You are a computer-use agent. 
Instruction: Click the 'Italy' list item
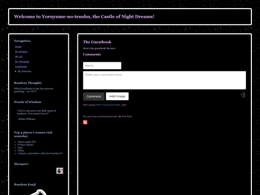[x=20, y=148]
